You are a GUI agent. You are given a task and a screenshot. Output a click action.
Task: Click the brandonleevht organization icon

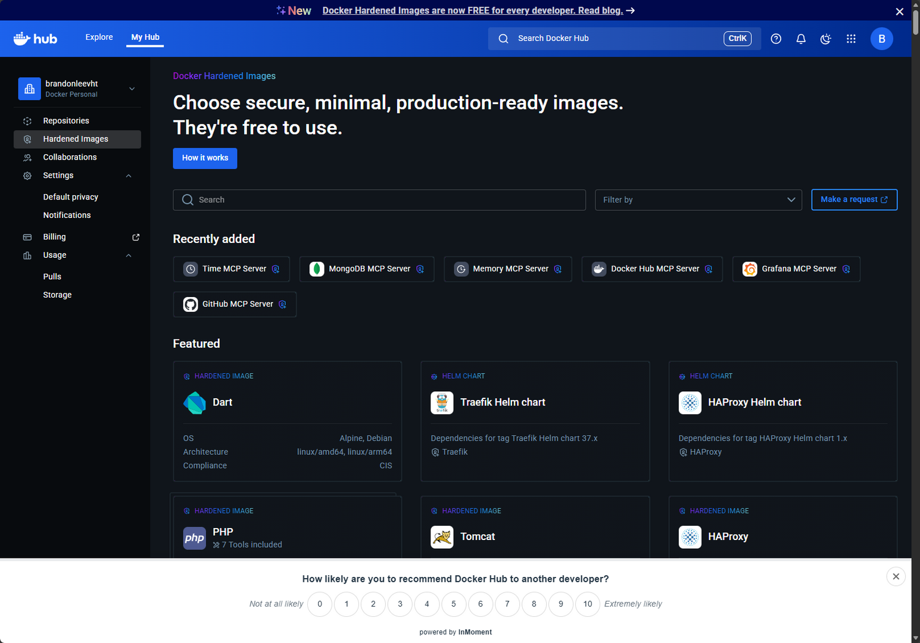coord(29,89)
